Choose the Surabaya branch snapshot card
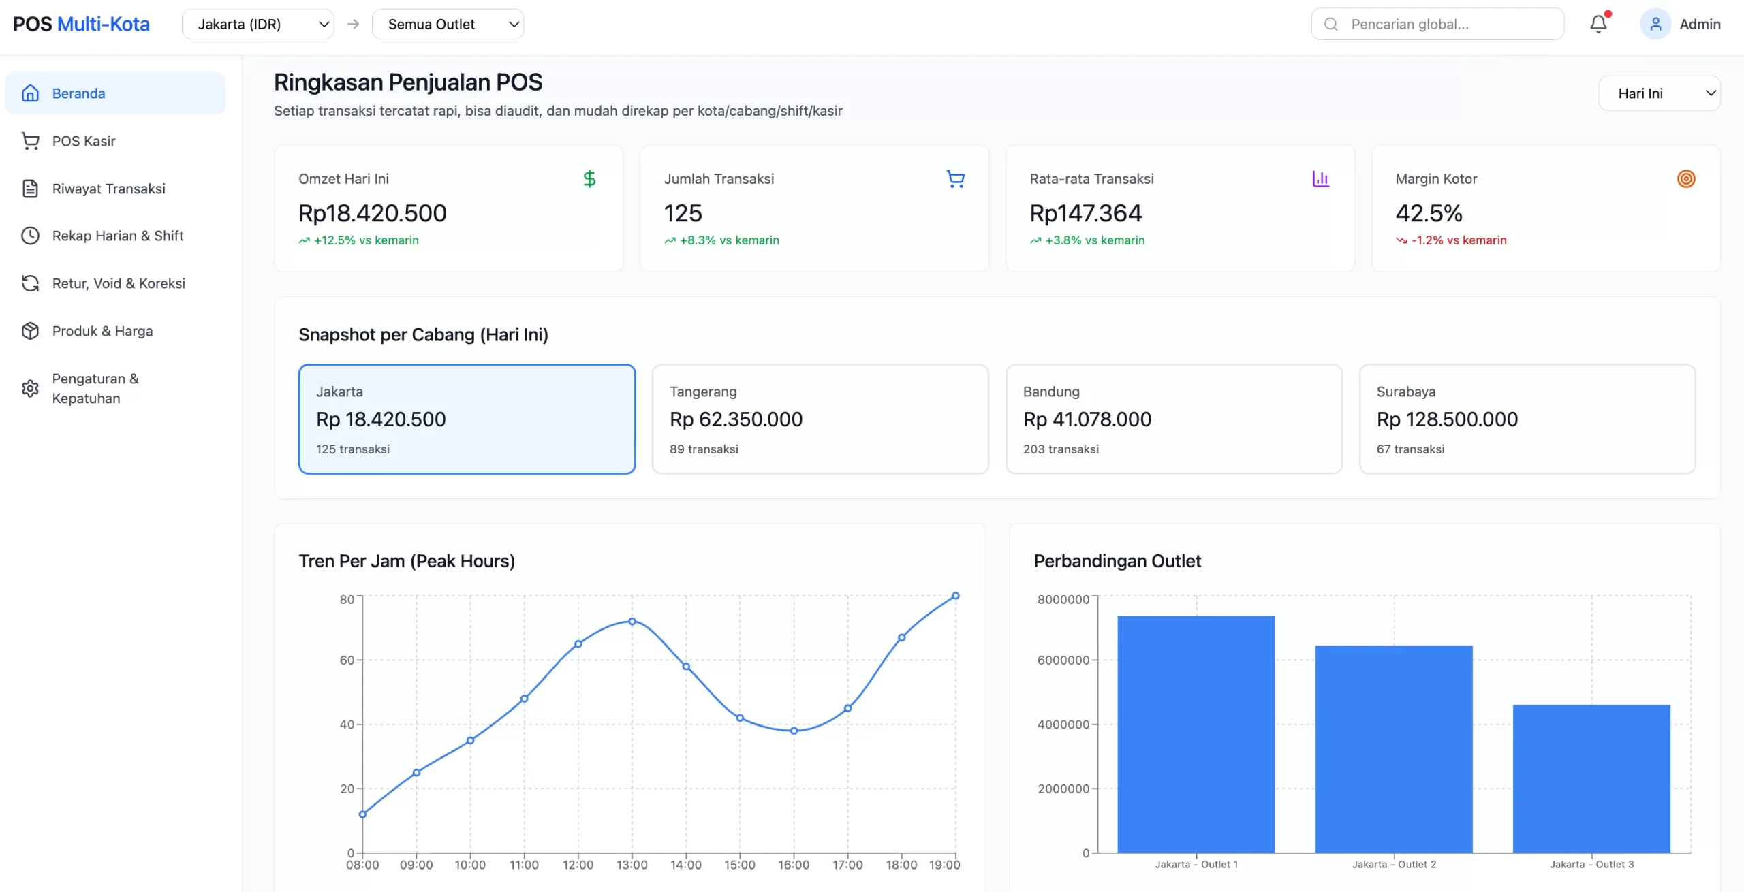1744x892 pixels. (1527, 419)
